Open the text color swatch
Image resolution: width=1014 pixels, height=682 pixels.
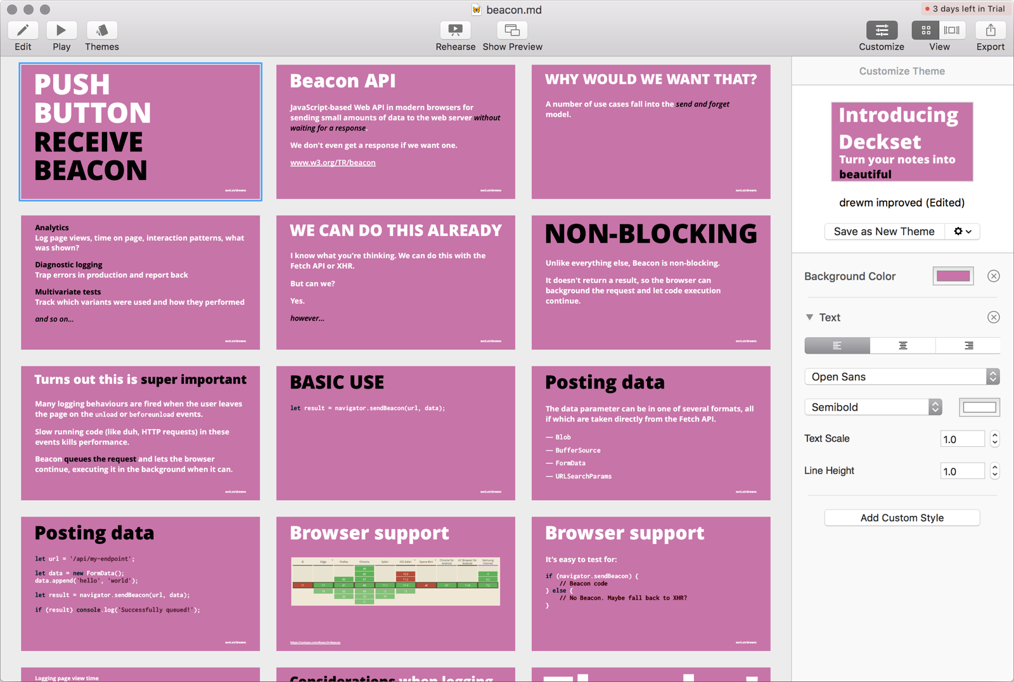[x=980, y=407]
